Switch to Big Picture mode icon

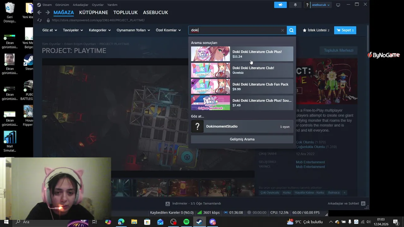(x=338, y=5)
